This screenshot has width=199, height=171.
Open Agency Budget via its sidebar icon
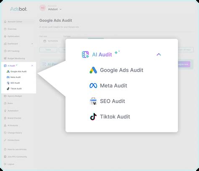pyautogui.click(x=5, y=96)
